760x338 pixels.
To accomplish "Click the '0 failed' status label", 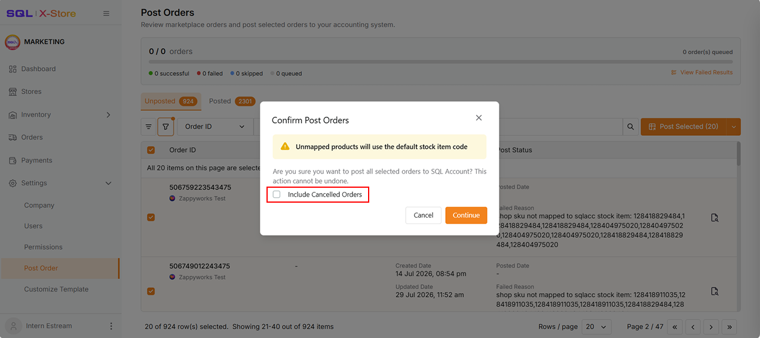I will pyautogui.click(x=210, y=74).
